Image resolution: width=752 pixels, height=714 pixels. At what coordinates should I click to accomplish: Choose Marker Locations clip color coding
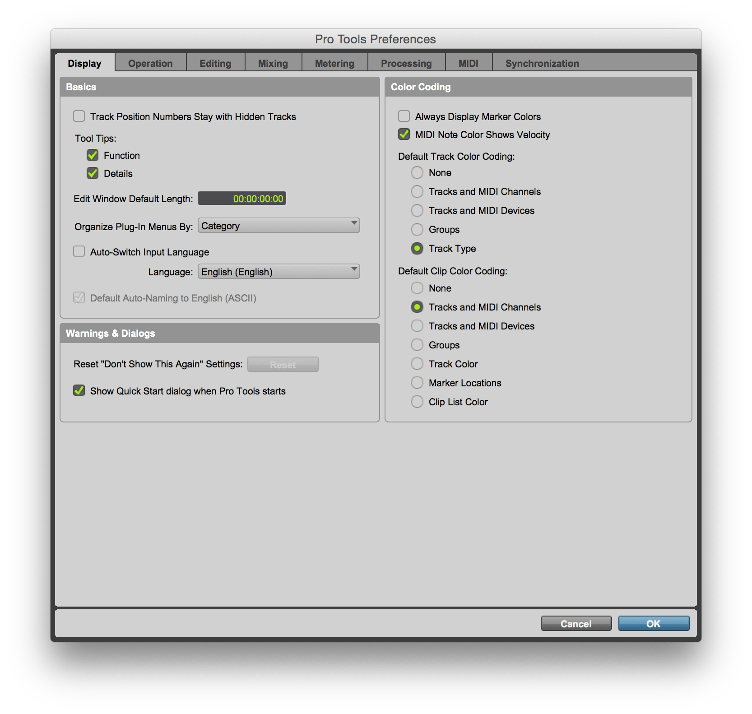tap(417, 383)
